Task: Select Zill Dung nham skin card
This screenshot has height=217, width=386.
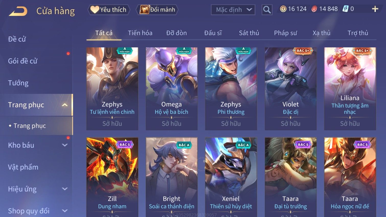Action: click(112, 177)
